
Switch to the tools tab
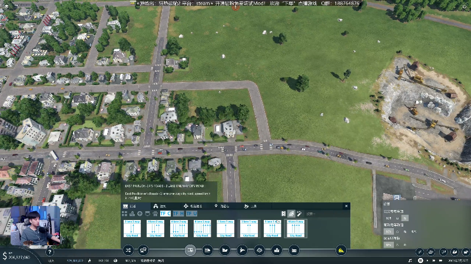tap(256, 206)
